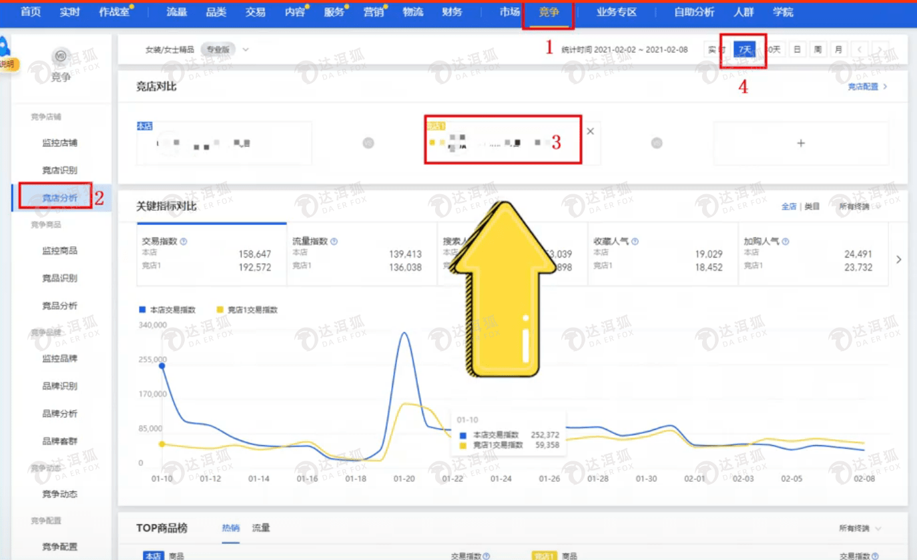Select the 全店 scope option
The width and height of the screenshot is (917, 560).
(x=788, y=207)
